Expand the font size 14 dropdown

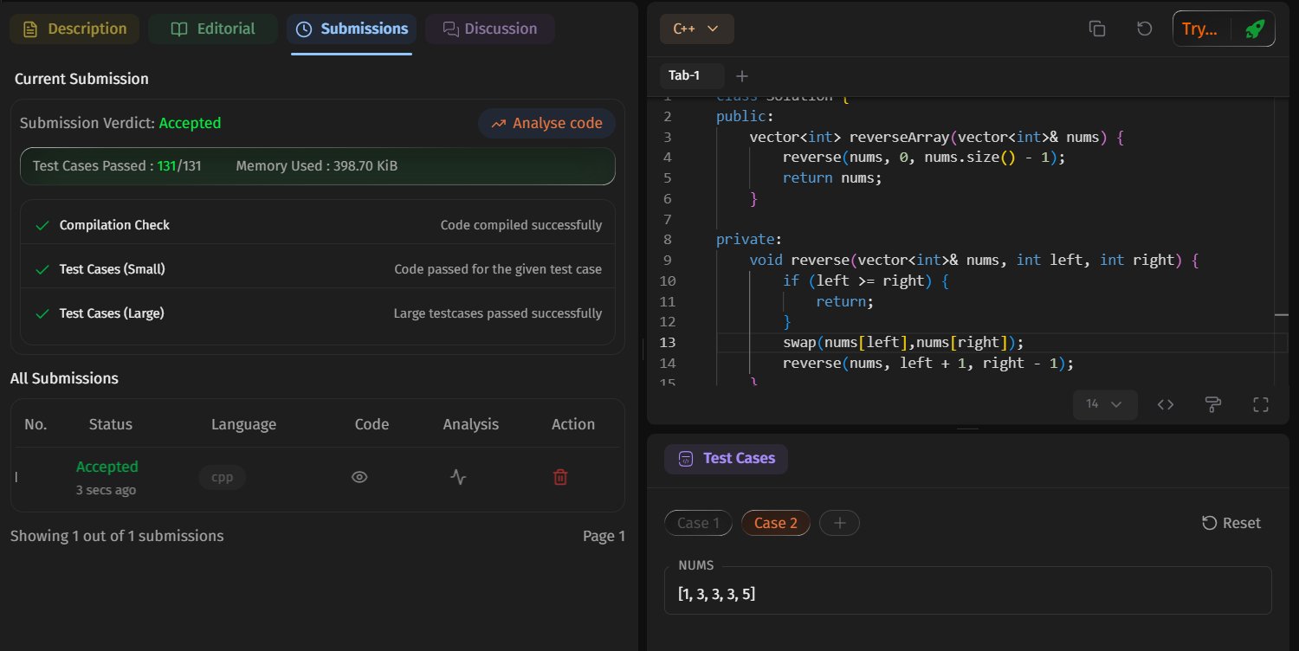1104,404
